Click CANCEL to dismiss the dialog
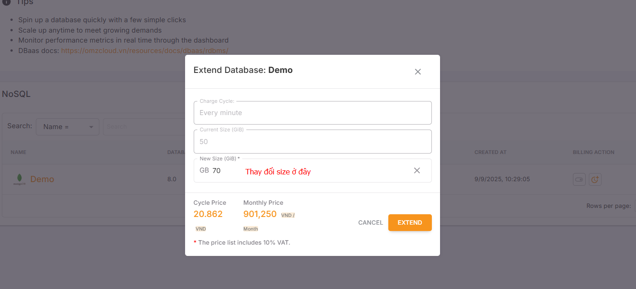636x289 pixels. click(x=370, y=222)
